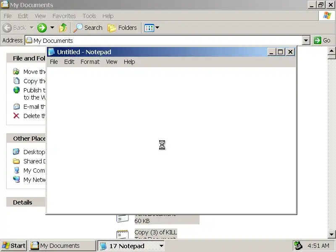Click the Desktop icon in Other Places
Screen dimensions: 336x252
tap(16, 152)
